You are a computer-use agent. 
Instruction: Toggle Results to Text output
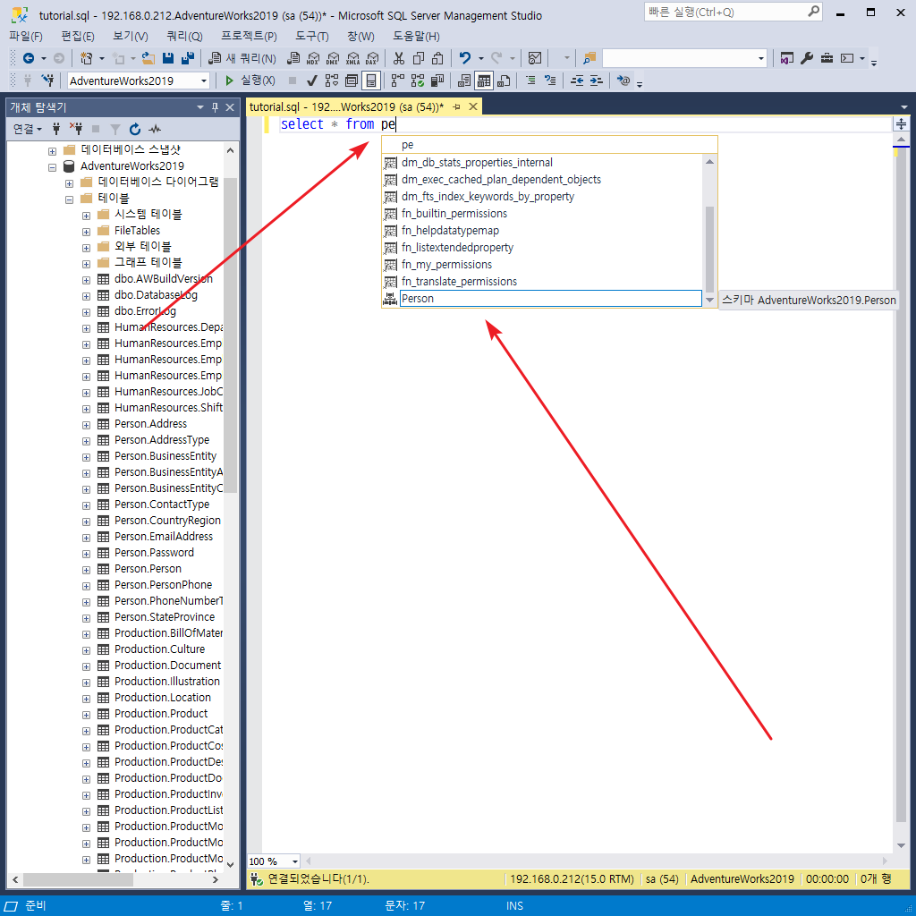(x=464, y=81)
